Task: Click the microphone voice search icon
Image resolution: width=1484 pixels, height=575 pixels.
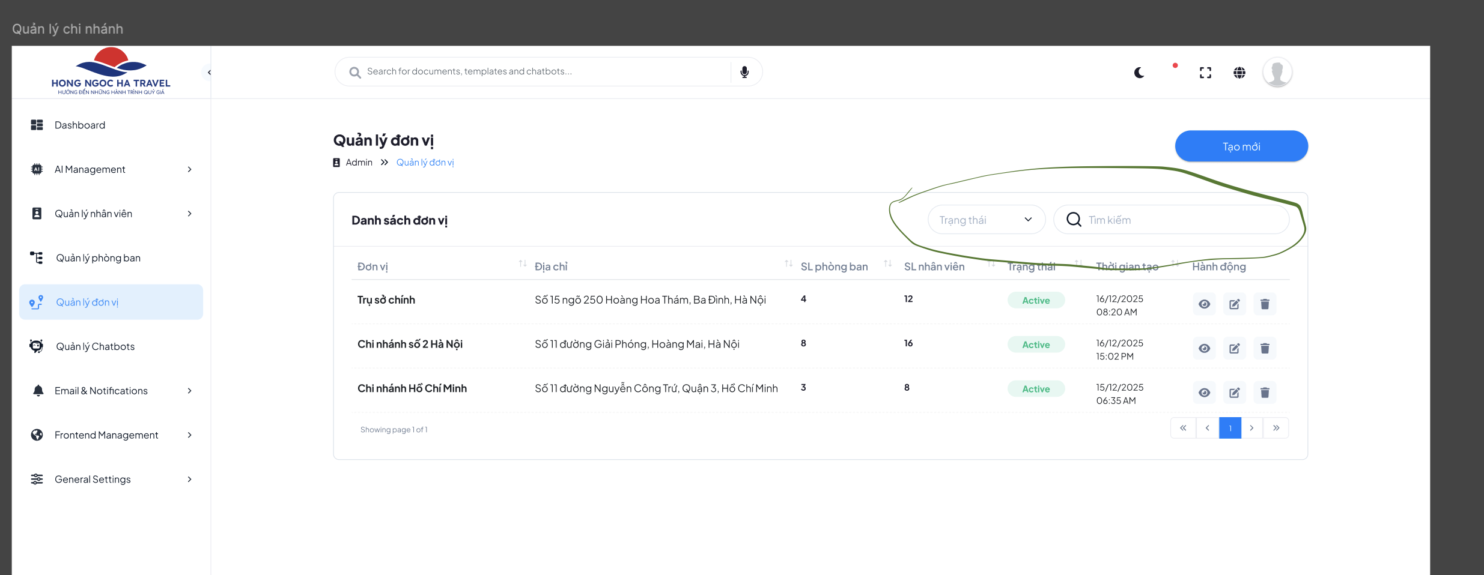Action: (x=744, y=72)
